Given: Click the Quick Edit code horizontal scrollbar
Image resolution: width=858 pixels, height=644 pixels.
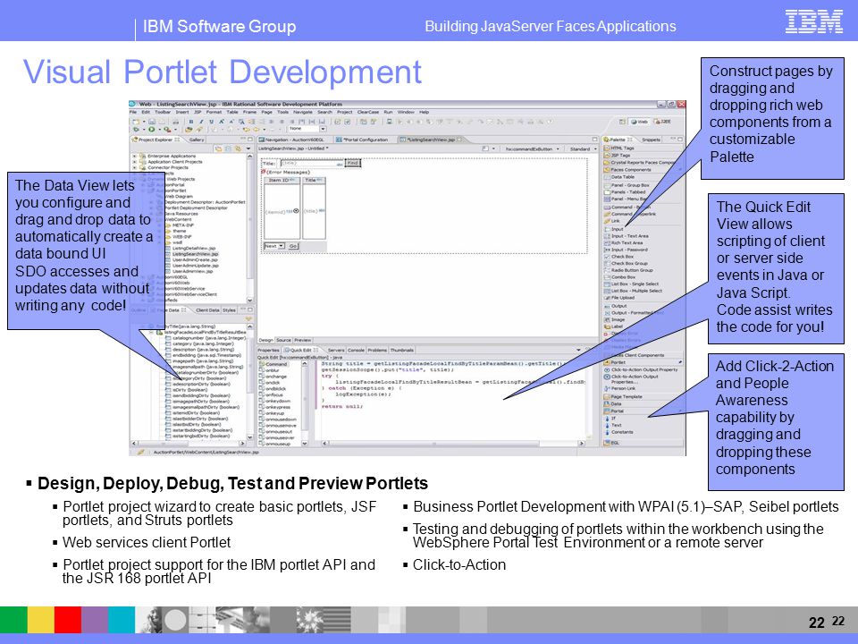Looking at the screenshot, I should 453,443.
